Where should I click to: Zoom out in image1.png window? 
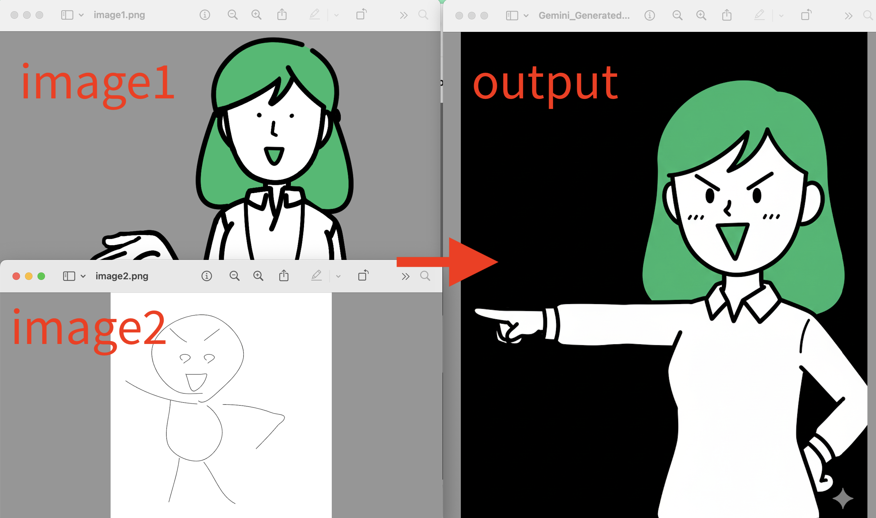point(232,15)
